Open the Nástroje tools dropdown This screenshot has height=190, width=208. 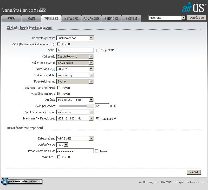tap(167, 18)
